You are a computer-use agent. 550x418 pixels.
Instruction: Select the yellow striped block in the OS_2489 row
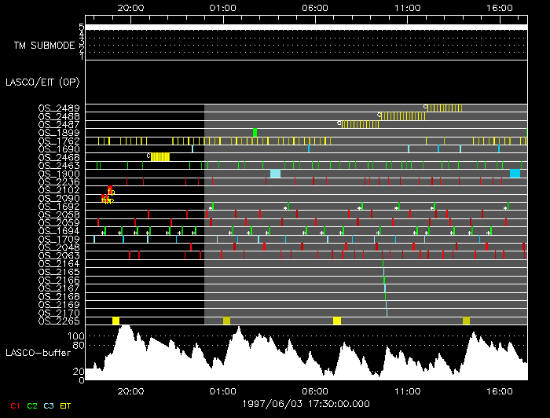coord(436,108)
